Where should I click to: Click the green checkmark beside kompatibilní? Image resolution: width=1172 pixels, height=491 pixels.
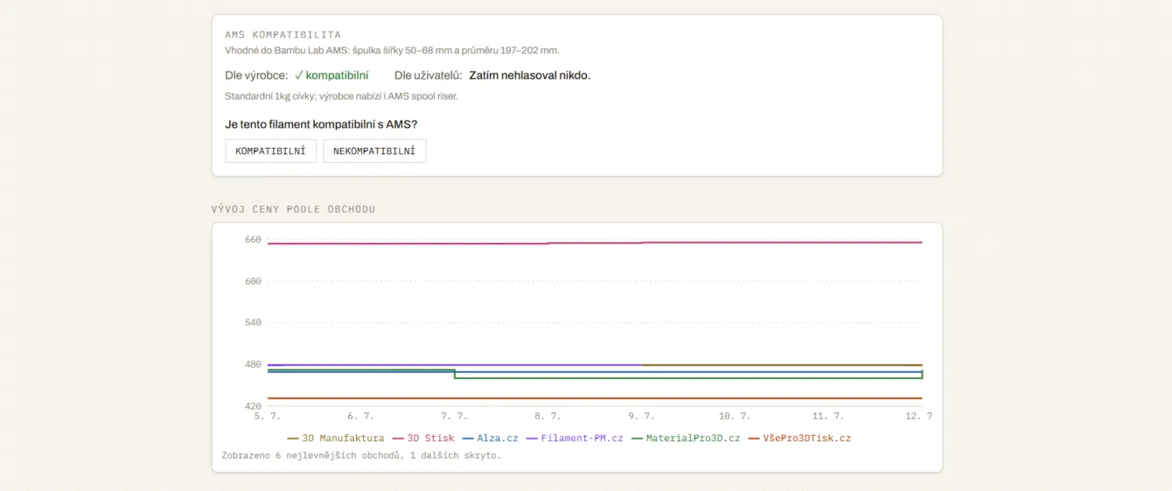[x=299, y=75]
